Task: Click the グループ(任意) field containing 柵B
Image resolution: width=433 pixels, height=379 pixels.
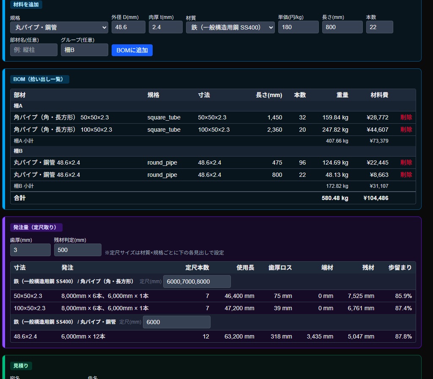Action: click(x=85, y=50)
